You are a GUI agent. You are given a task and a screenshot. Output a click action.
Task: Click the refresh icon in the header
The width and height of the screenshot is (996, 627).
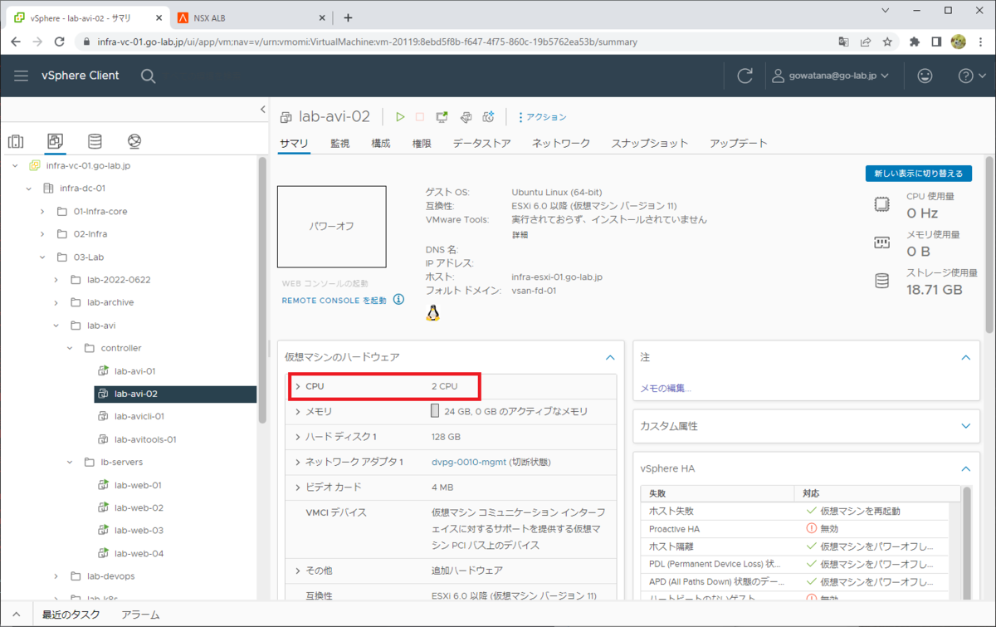(x=745, y=76)
